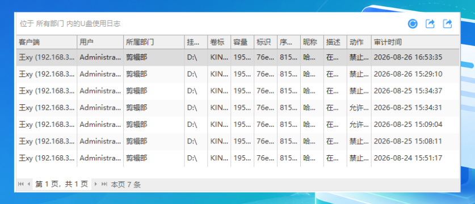Click 王xy client cell in 16:53:35 row
Screen dimensions: 475x204
(47, 57)
